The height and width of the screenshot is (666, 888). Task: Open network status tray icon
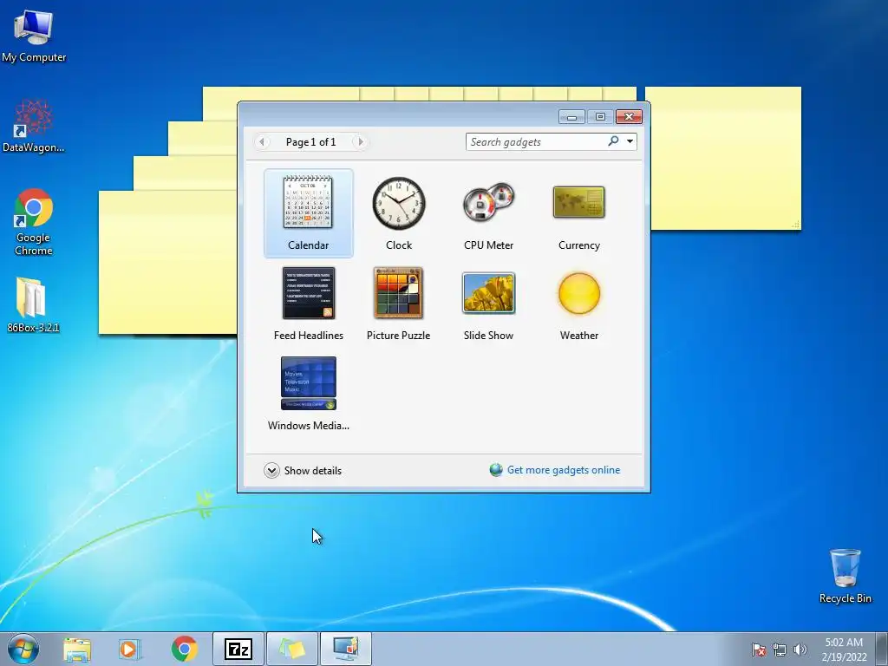click(x=780, y=650)
